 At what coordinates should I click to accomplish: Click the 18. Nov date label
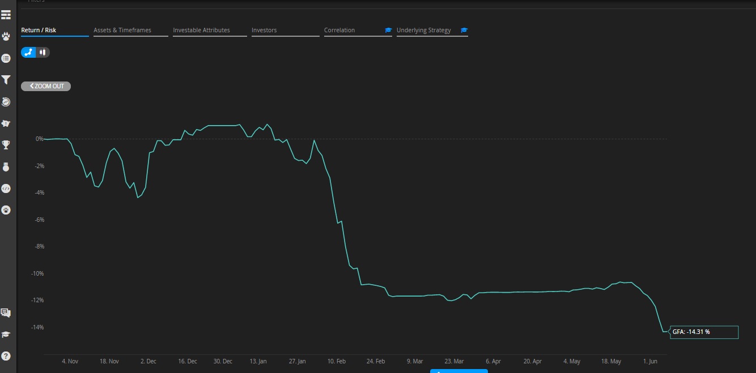click(x=109, y=361)
